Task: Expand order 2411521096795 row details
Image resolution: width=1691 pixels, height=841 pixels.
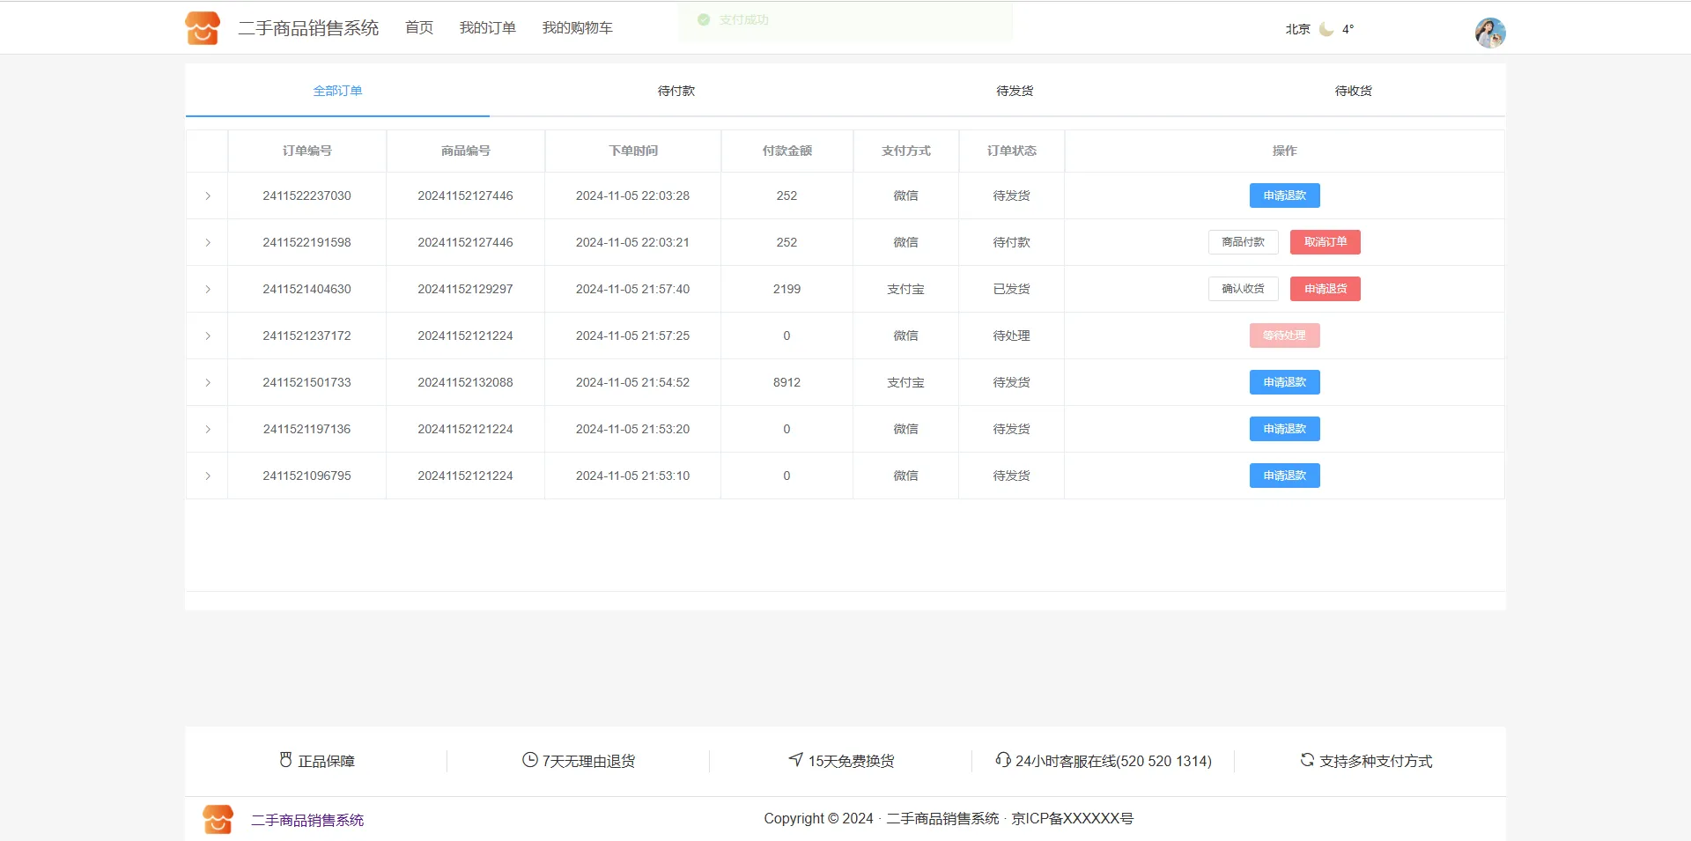Action: point(208,476)
